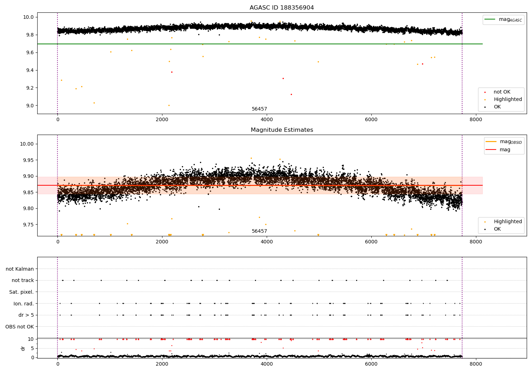Click the 9.80 y-tick of Magnitude Estimates plot
Screen dimensions: 532x372
pos(29,208)
